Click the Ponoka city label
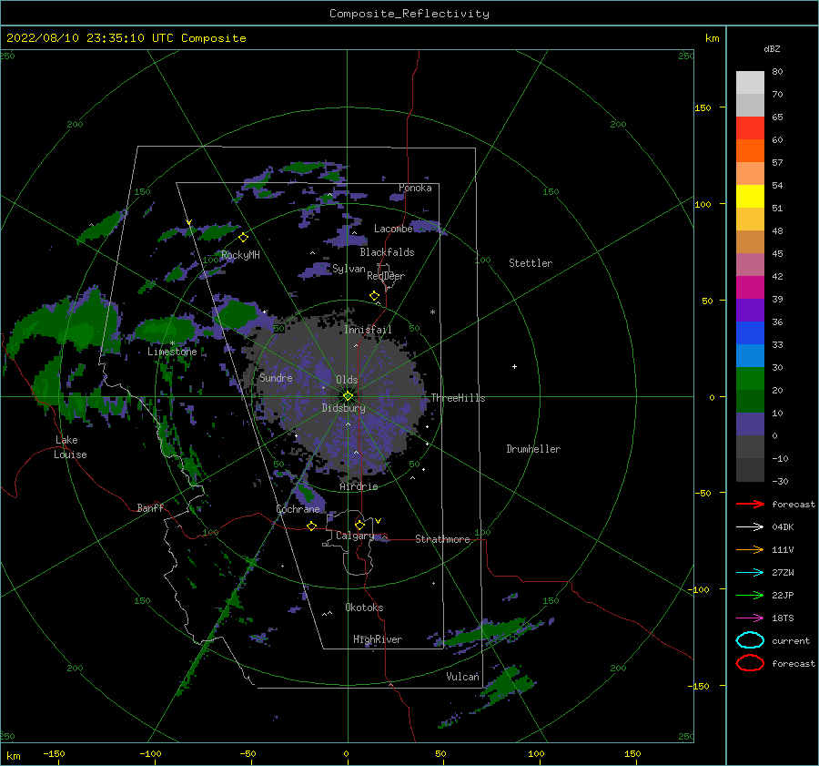Image resolution: width=819 pixels, height=766 pixels. 415,188
